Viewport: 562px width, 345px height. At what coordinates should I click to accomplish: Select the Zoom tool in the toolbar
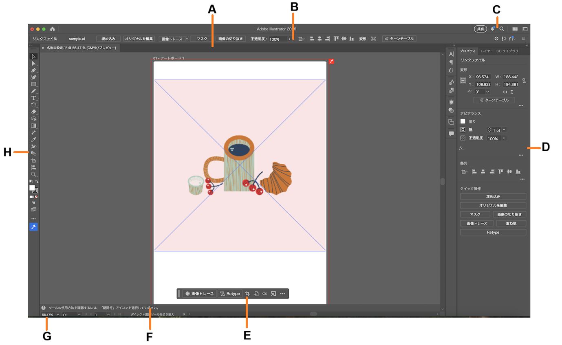coord(34,175)
